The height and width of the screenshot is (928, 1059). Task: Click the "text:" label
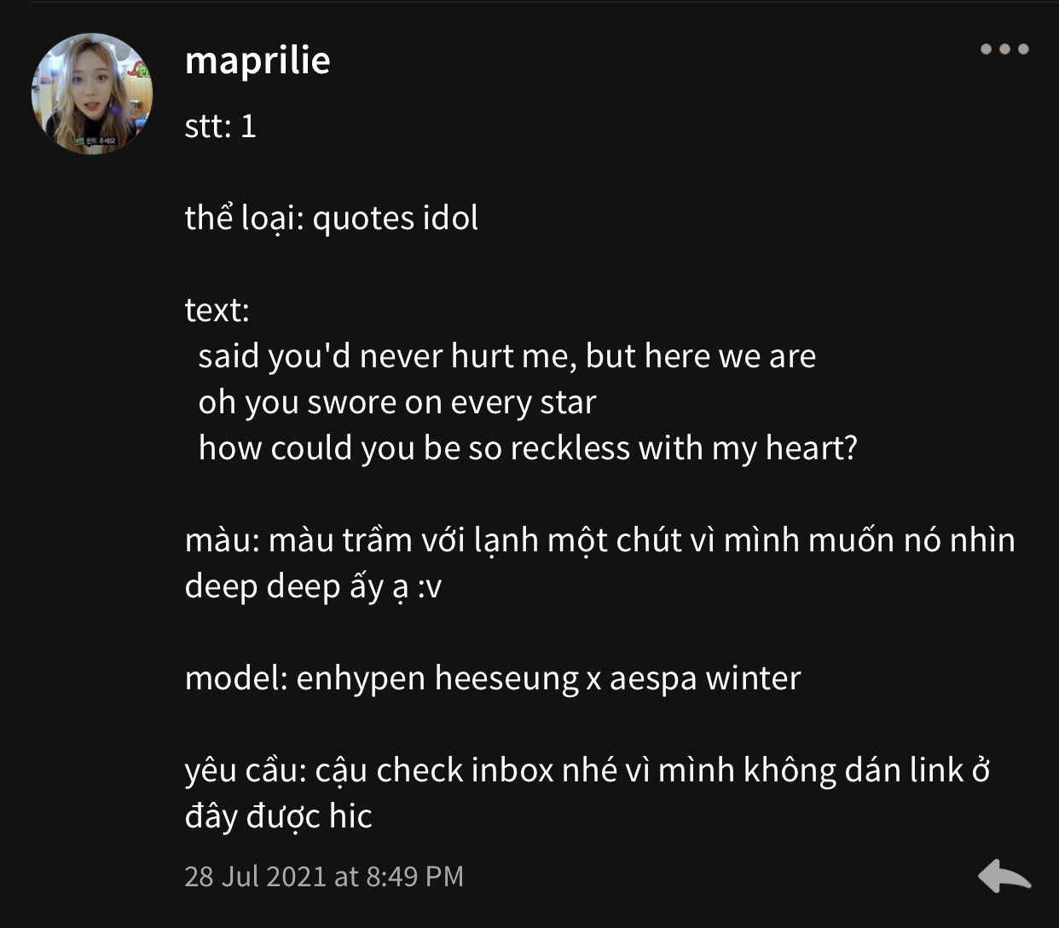pyautogui.click(x=217, y=310)
